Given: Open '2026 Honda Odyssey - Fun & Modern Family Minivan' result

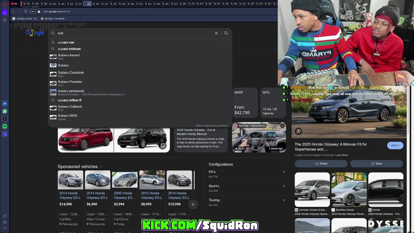Looking at the screenshot, I should (x=201, y=138).
